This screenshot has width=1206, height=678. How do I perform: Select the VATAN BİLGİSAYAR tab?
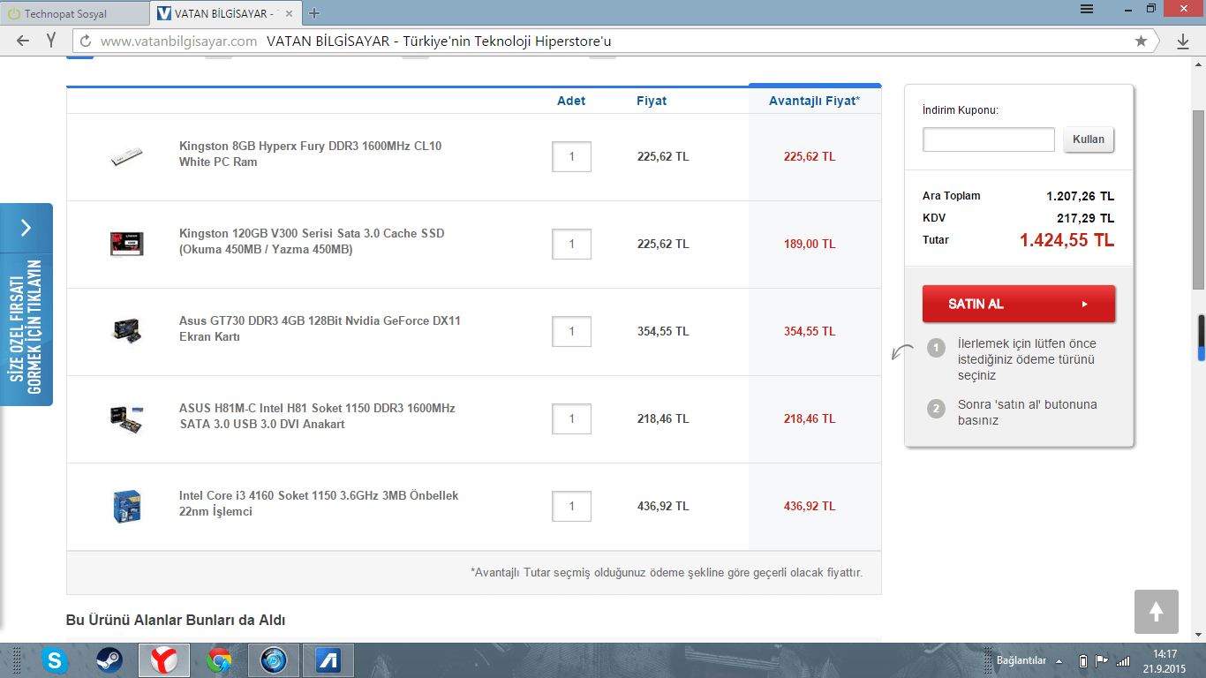tap(227, 13)
